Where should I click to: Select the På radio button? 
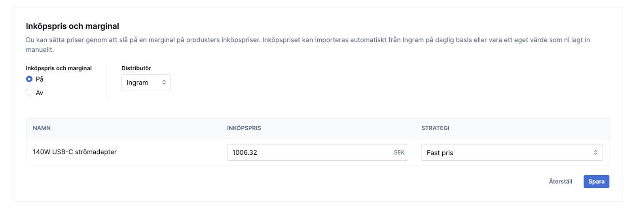coord(29,79)
